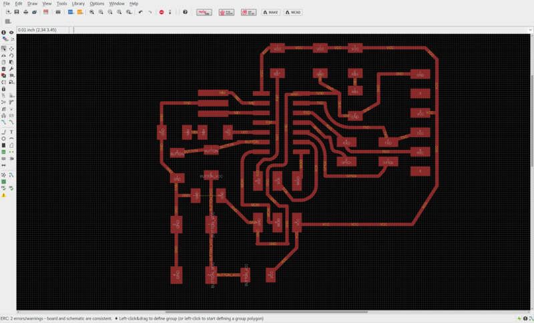The width and height of the screenshot is (534, 323).
Task: Expand the command history dropdown arrow
Action: point(530,30)
